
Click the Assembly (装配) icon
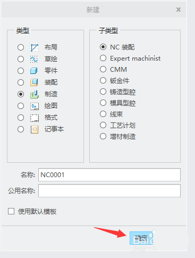coord(34,82)
